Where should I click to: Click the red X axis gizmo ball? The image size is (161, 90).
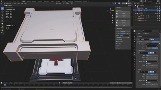click(110, 13)
